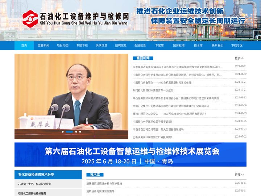The height and width of the screenshot is (196, 261).
Task: Open article 旋转设备的腐蚀监测策略
Action: 100,191
